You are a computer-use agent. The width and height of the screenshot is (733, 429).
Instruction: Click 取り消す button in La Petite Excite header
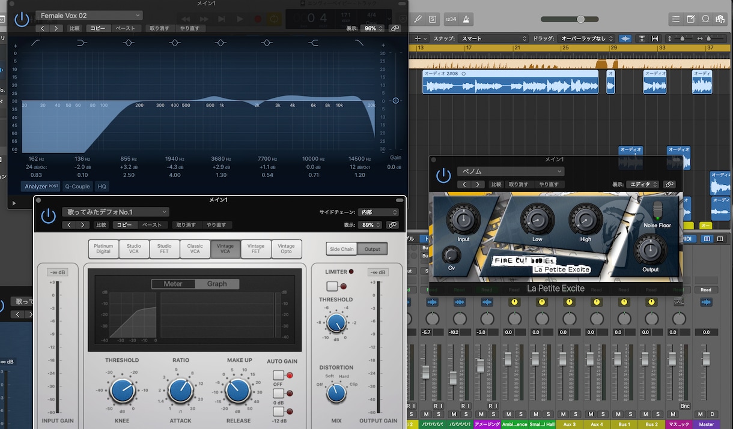pyautogui.click(x=519, y=185)
